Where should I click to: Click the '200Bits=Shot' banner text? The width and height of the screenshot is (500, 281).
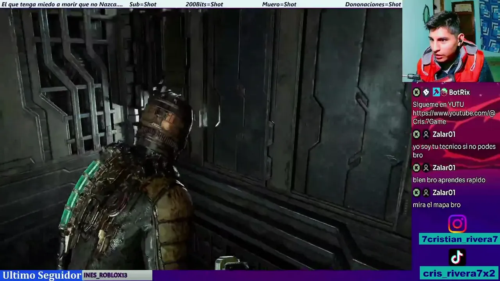(x=204, y=4)
